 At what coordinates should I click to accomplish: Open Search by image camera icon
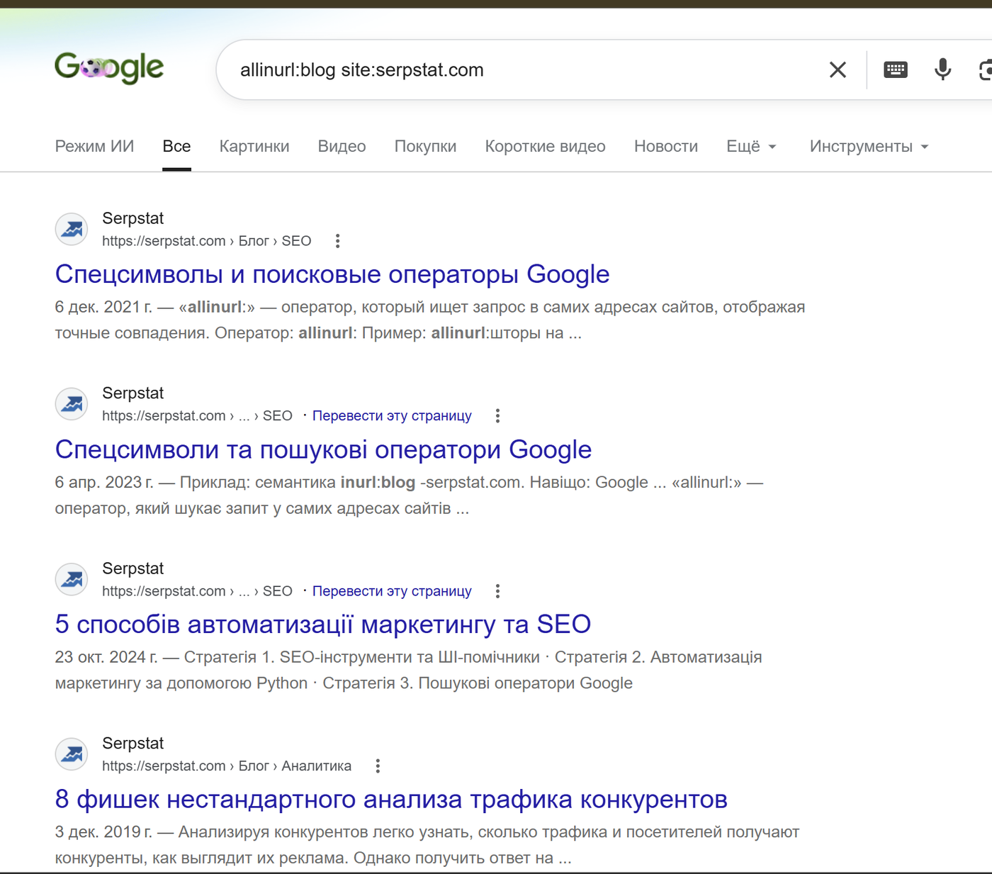pos(985,69)
